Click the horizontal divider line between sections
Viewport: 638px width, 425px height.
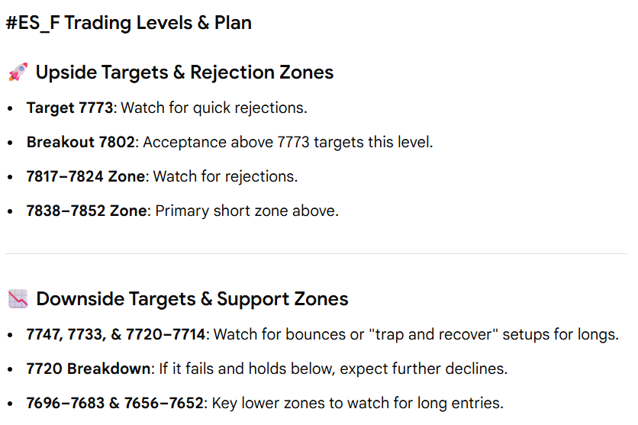[x=316, y=254]
